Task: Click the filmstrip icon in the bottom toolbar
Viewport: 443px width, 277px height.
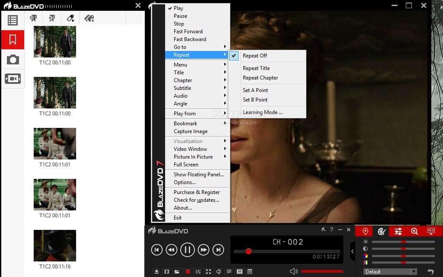Action: 167,272
